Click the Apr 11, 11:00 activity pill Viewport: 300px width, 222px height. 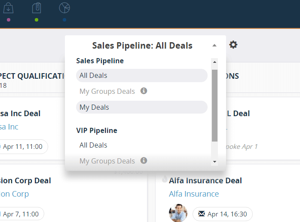click(22, 147)
